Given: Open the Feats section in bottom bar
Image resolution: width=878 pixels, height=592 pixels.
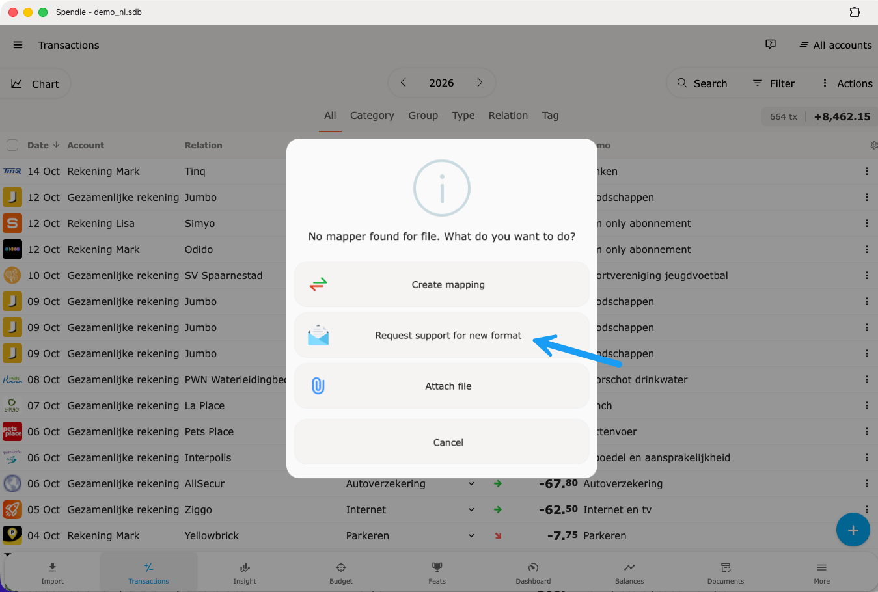Looking at the screenshot, I should click(437, 573).
